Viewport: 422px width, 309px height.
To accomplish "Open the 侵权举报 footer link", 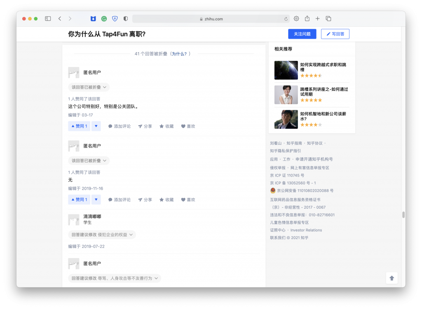I will 278,167.
